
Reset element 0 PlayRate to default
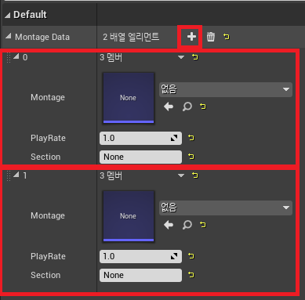click(x=191, y=138)
